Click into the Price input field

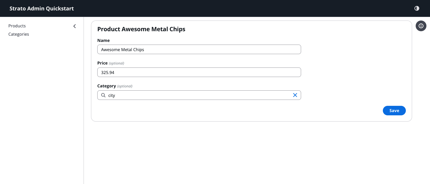pyautogui.click(x=199, y=72)
